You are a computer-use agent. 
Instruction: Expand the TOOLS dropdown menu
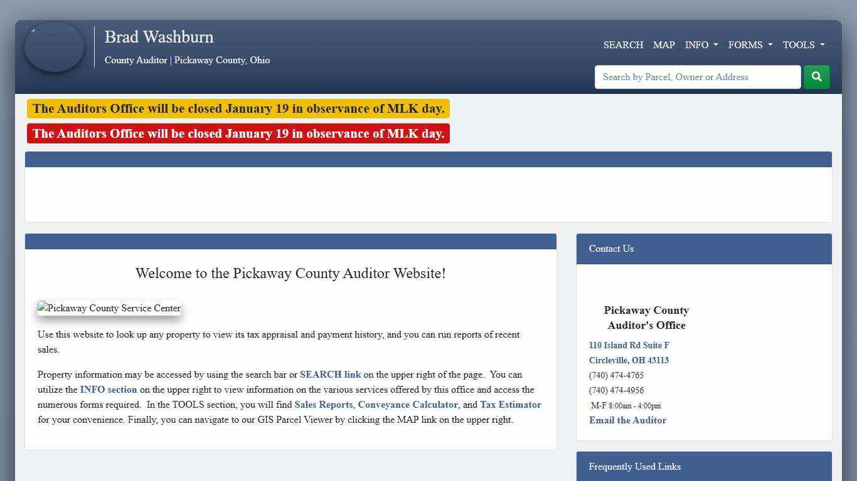pos(803,44)
